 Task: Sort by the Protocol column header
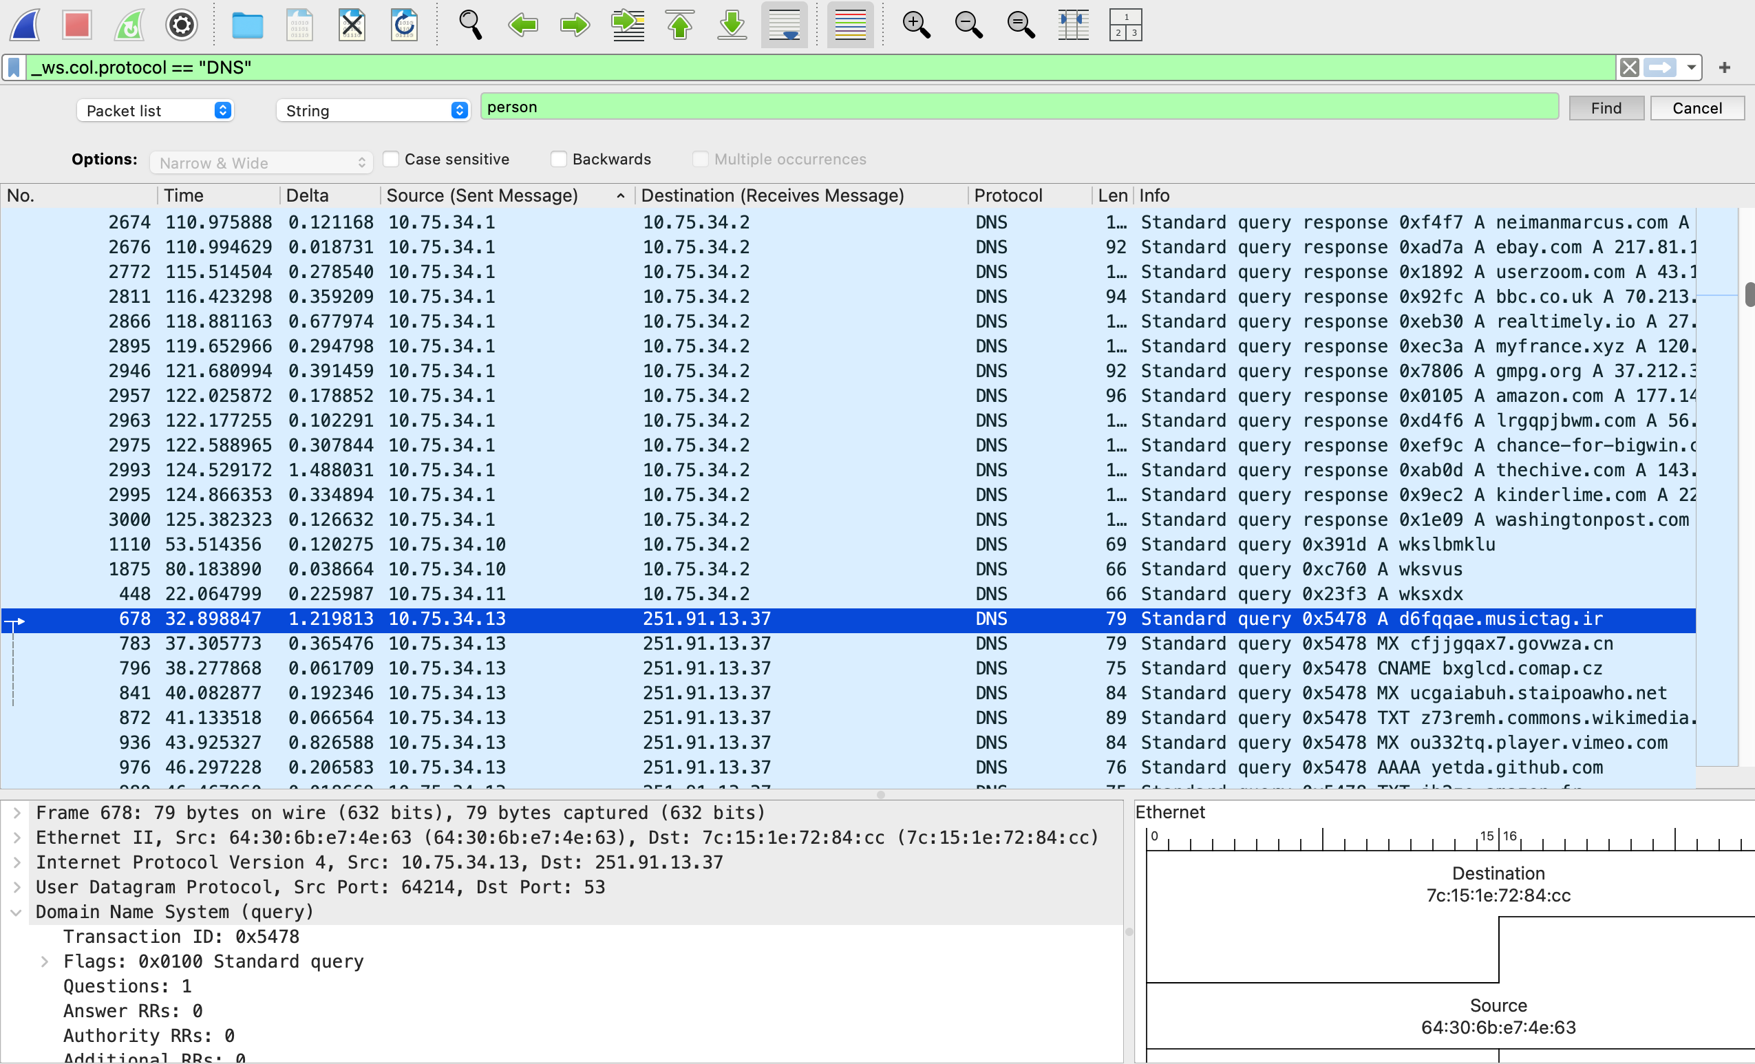(x=1008, y=195)
